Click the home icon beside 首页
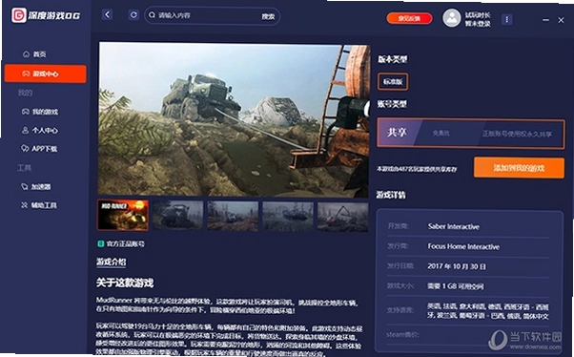This screenshot has width=574, height=357. (26, 54)
